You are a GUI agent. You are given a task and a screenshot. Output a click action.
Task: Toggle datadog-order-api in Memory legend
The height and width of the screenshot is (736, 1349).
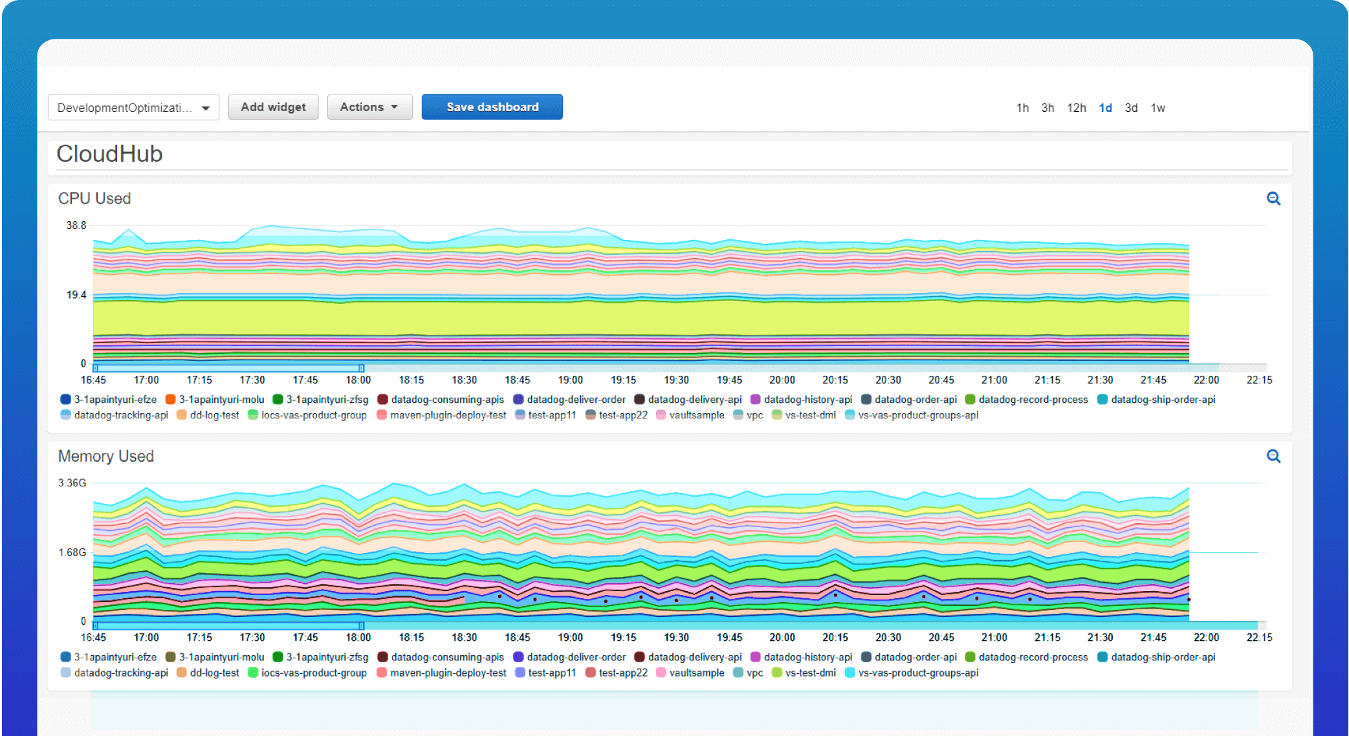(909, 657)
